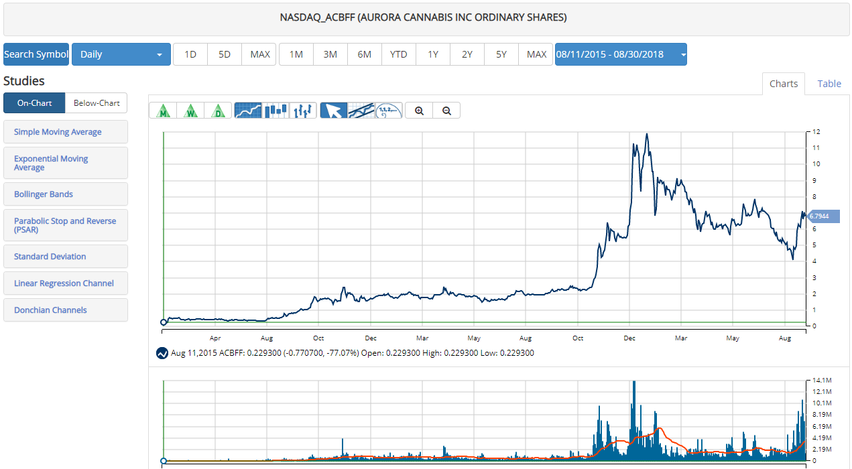Viewport: 852px width, 469px height.
Task: Add the Linear Regression Channel study
Action: [x=66, y=283]
